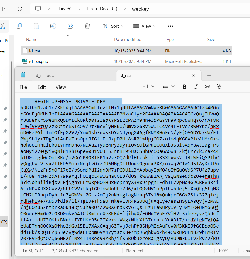Click the insert link icon in Notepad
This screenshot has height=259, width=250.
pyautogui.click(x=207, y=87)
